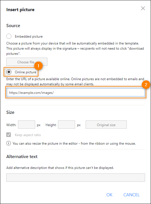This screenshot has width=151, height=204.
Task: Click the info icon about resizing
Action: 9,144
